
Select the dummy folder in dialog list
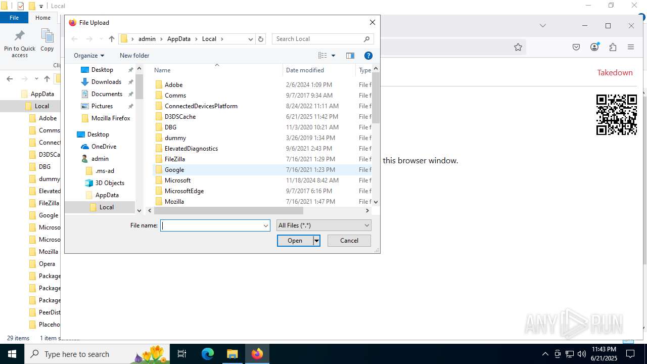pyautogui.click(x=175, y=138)
